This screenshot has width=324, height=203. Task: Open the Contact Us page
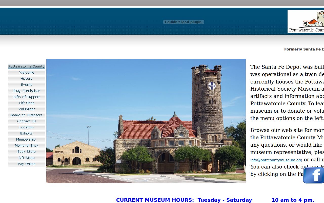click(x=27, y=121)
